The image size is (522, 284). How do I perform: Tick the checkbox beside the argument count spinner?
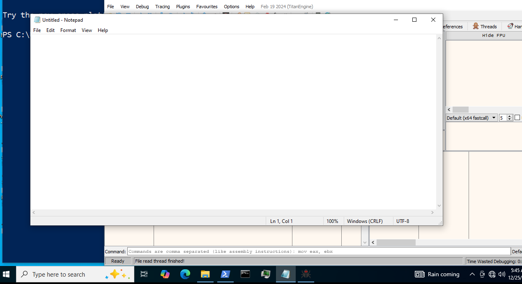[x=517, y=118]
